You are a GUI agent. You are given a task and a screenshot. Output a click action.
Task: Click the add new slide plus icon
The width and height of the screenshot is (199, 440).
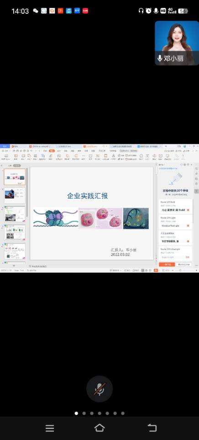[x=14, y=265]
